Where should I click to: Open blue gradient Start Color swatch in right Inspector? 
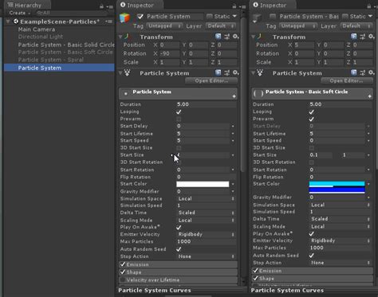click(x=337, y=187)
